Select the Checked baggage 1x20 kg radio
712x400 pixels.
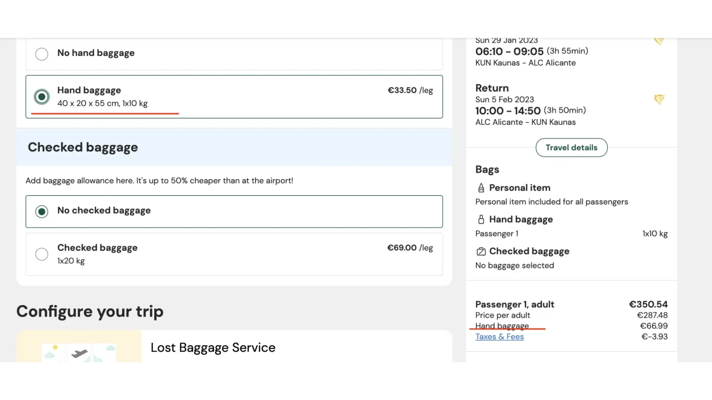tap(42, 254)
